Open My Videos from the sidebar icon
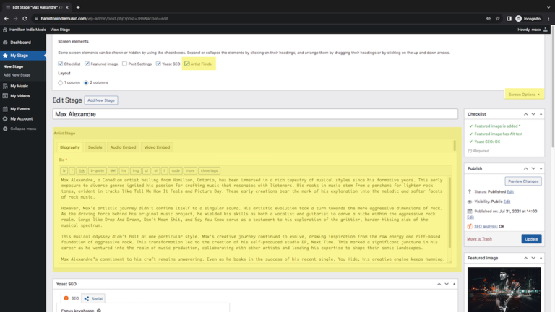 pyautogui.click(x=4, y=96)
